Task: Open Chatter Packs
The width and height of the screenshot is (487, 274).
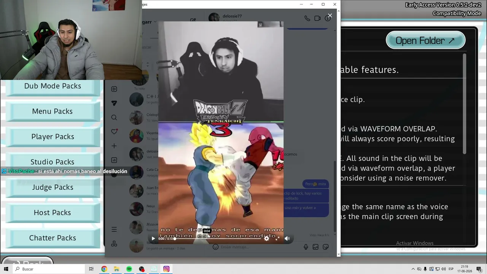Action: pyautogui.click(x=53, y=238)
